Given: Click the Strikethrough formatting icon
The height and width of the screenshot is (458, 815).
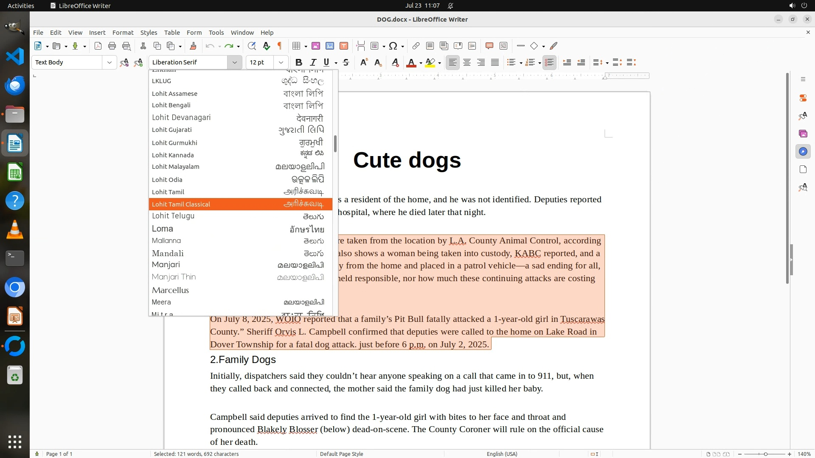Looking at the screenshot, I should [x=346, y=63].
